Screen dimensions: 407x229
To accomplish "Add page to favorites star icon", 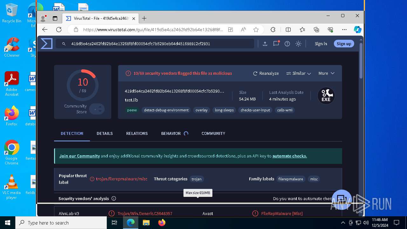I will (x=256, y=30).
